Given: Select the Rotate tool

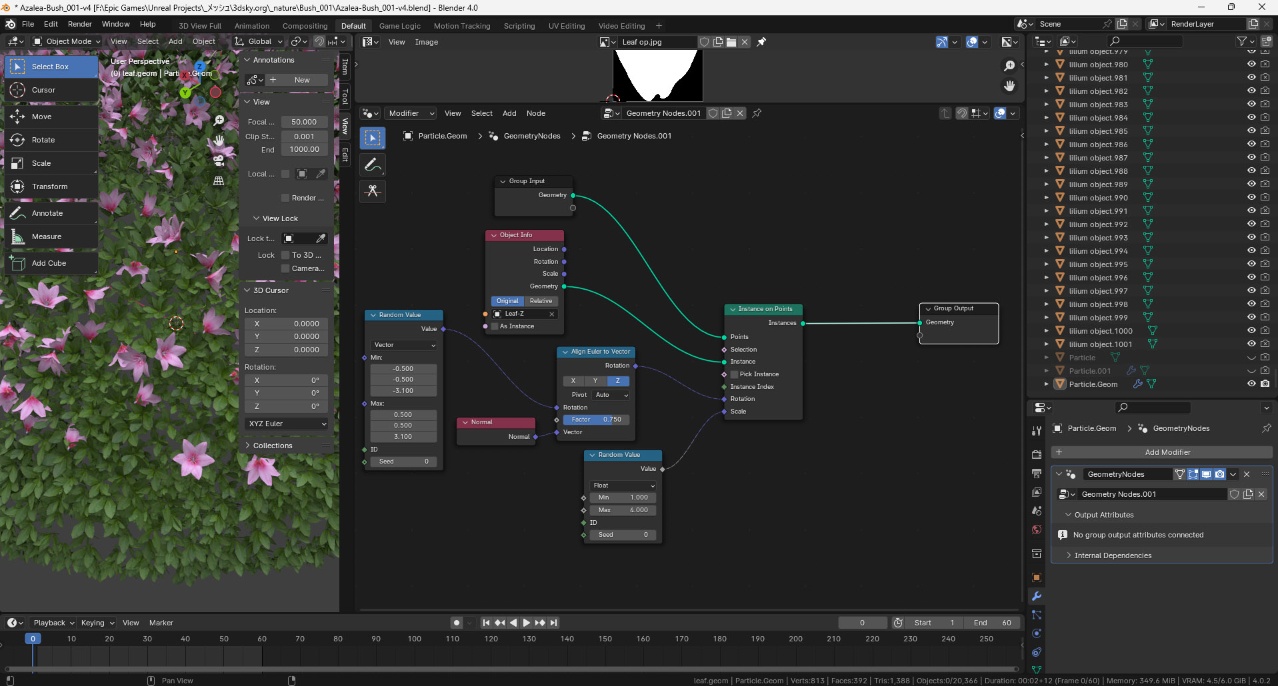Looking at the screenshot, I should coord(43,140).
